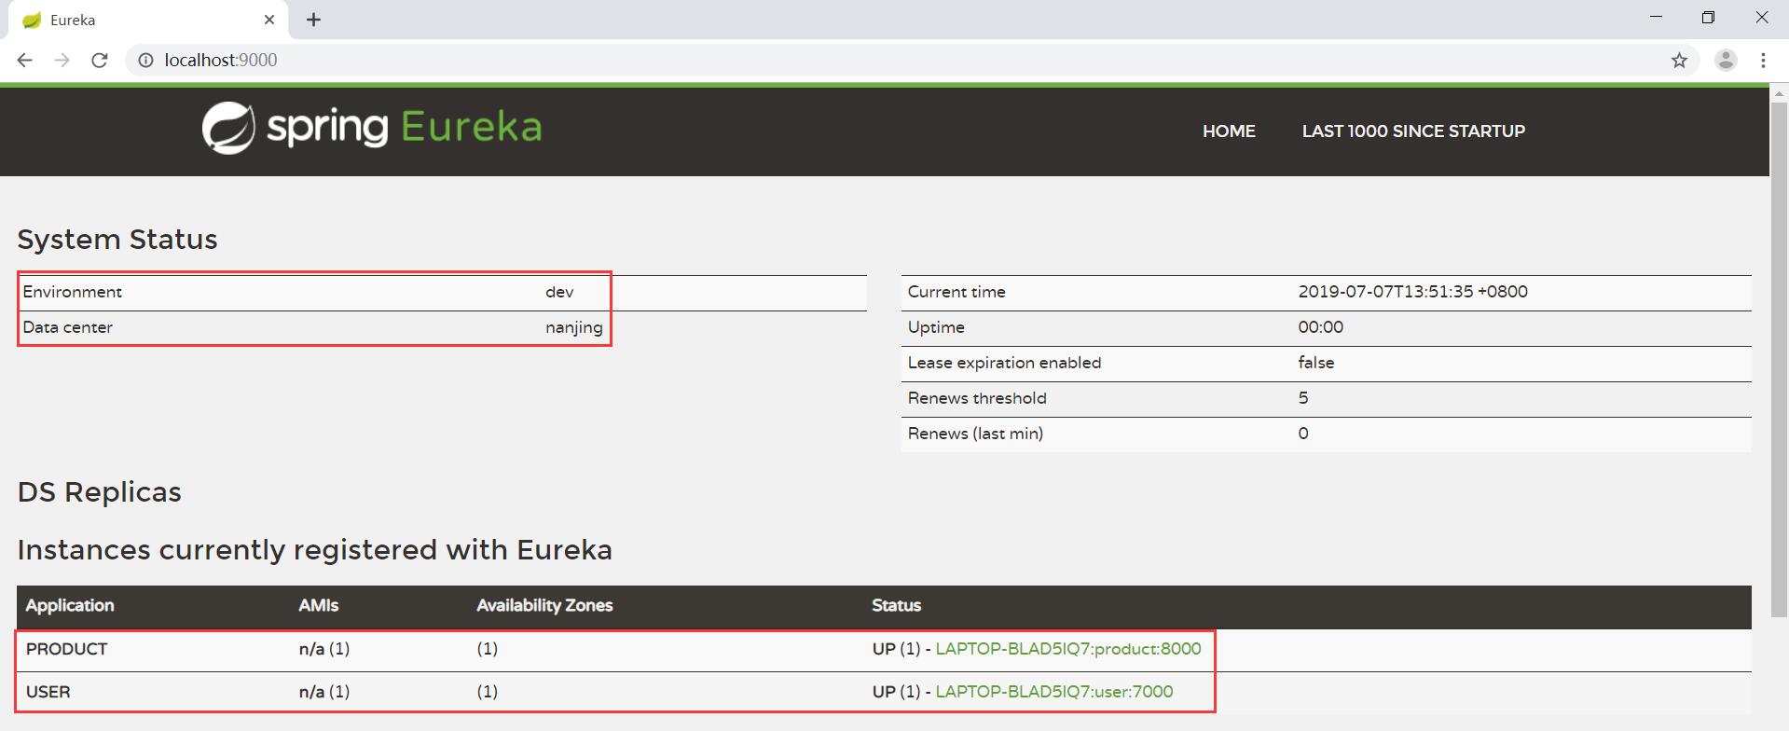Image resolution: width=1789 pixels, height=731 pixels.
Task: Click the Data center value nanjing
Action: point(574,327)
